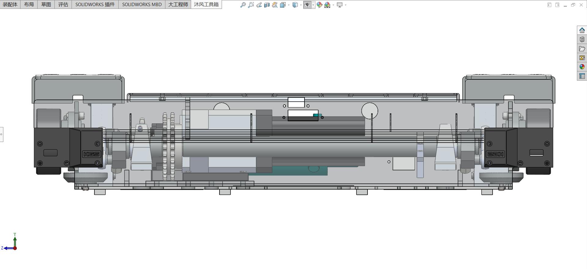This screenshot has height=269, width=587.
Task: Close the document window
Action: point(581,5)
